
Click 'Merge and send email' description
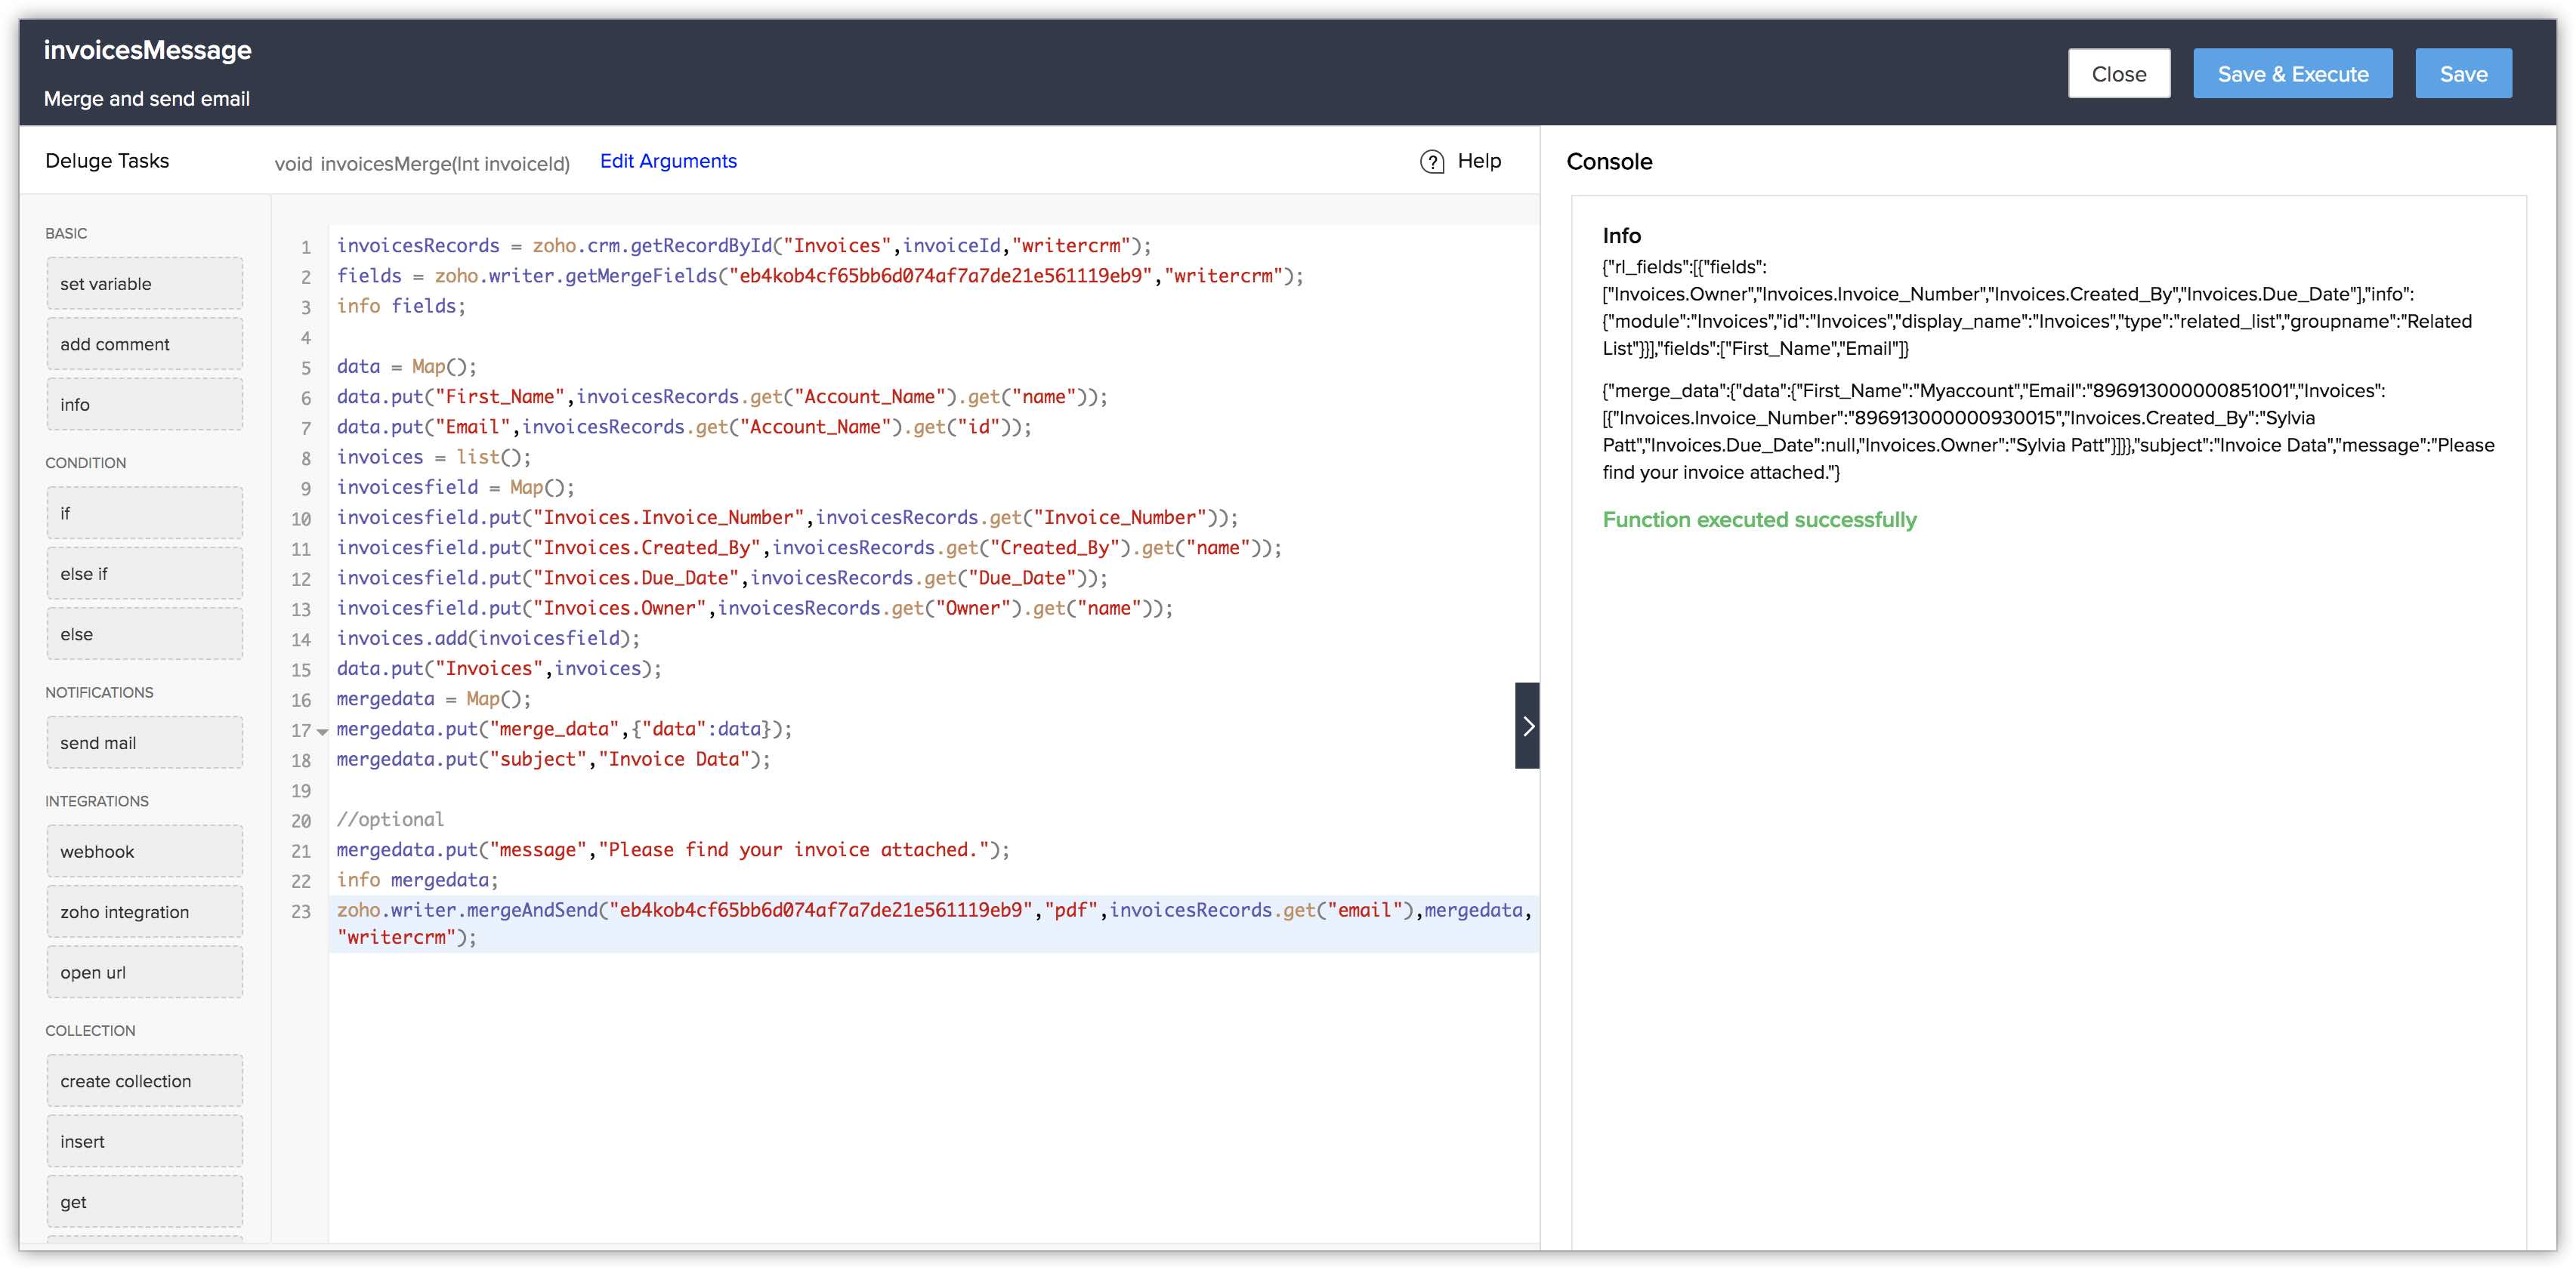point(147,99)
